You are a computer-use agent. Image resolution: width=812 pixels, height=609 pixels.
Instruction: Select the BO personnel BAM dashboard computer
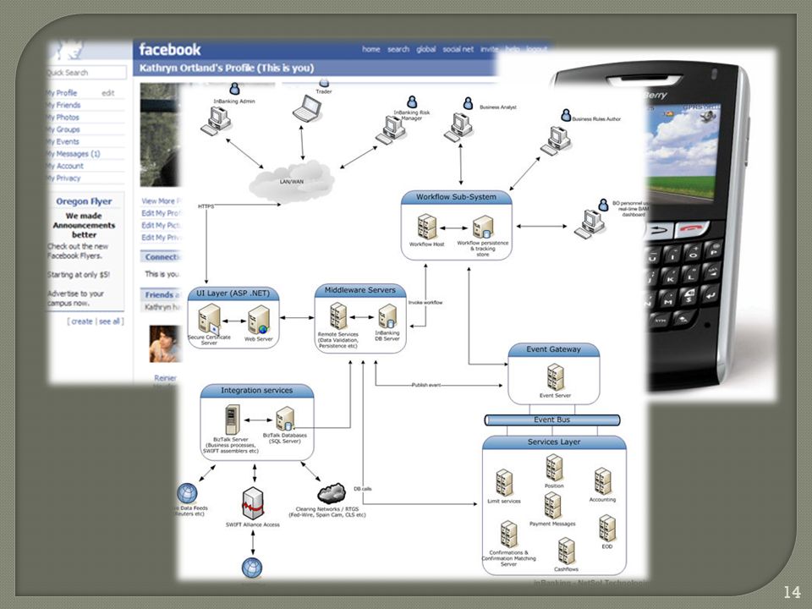pos(590,224)
